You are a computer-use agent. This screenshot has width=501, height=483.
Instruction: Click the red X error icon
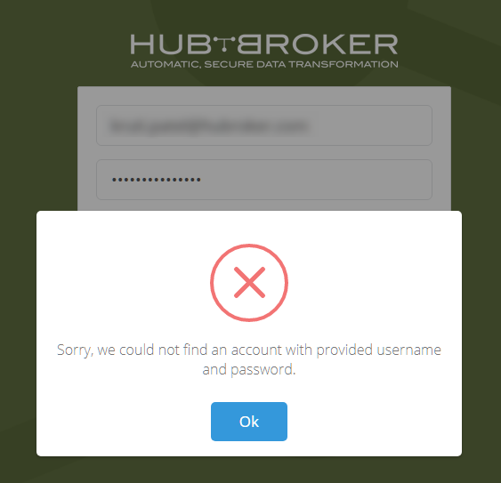(x=249, y=282)
